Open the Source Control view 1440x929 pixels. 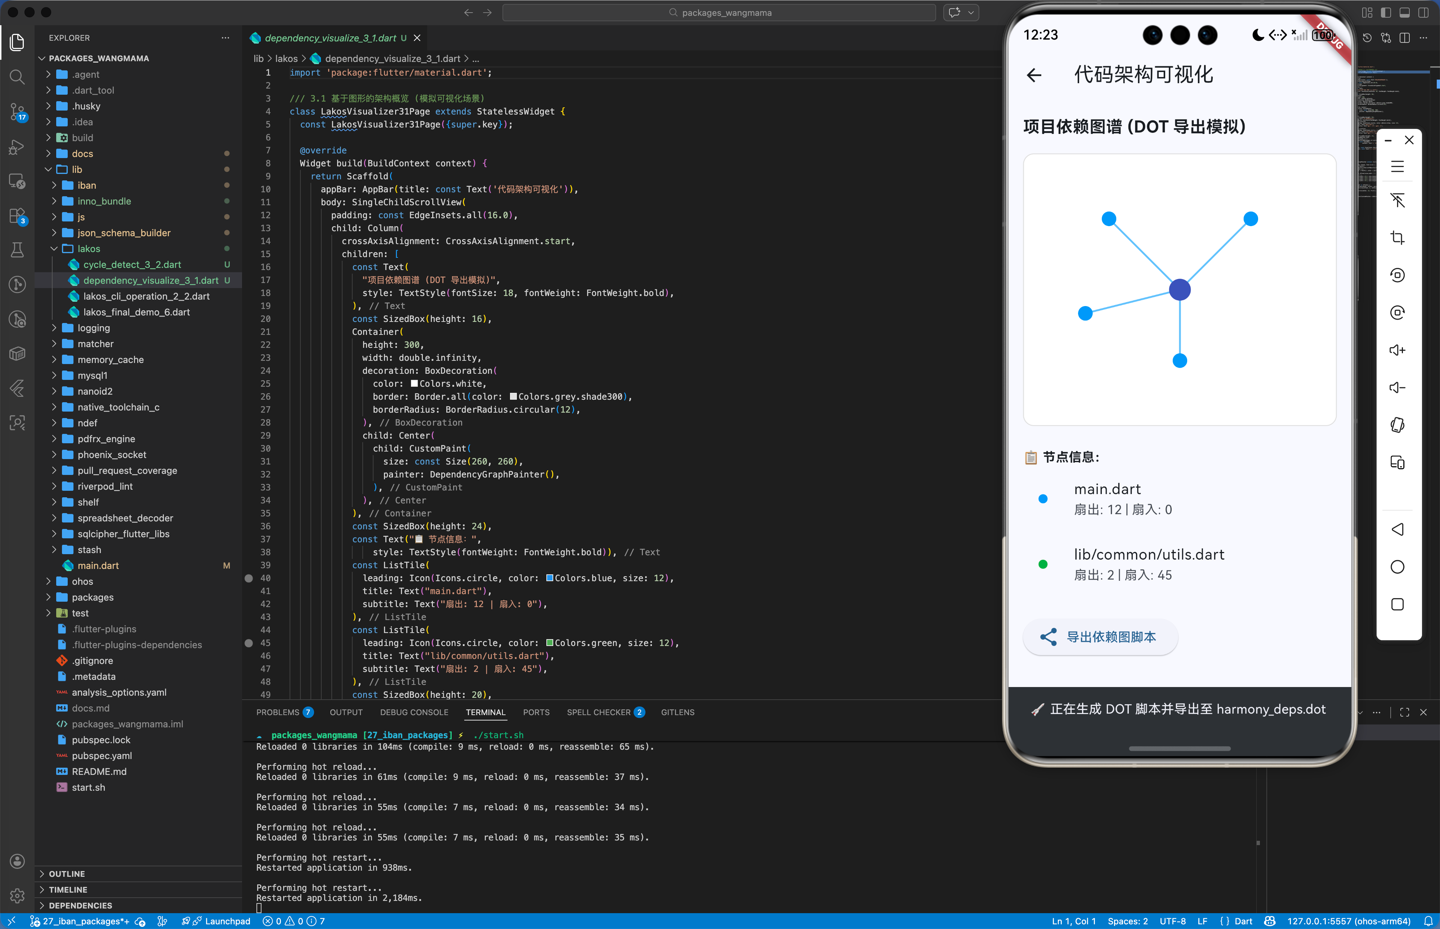17,111
